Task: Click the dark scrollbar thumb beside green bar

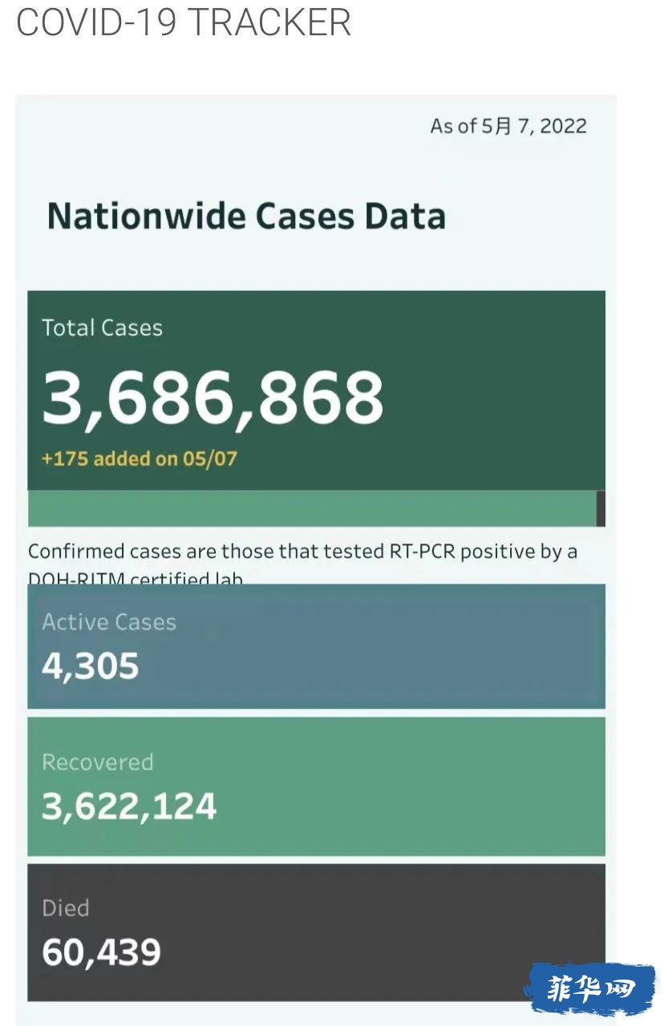Action: tap(601, 508)
